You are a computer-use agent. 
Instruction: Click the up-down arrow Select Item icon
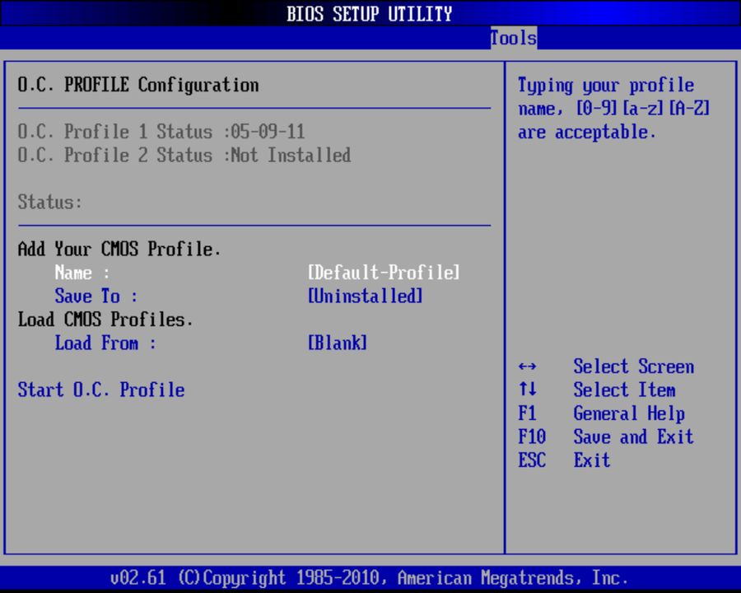point(527,390)
